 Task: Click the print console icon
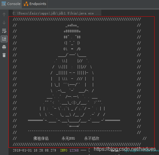(4, 47)
